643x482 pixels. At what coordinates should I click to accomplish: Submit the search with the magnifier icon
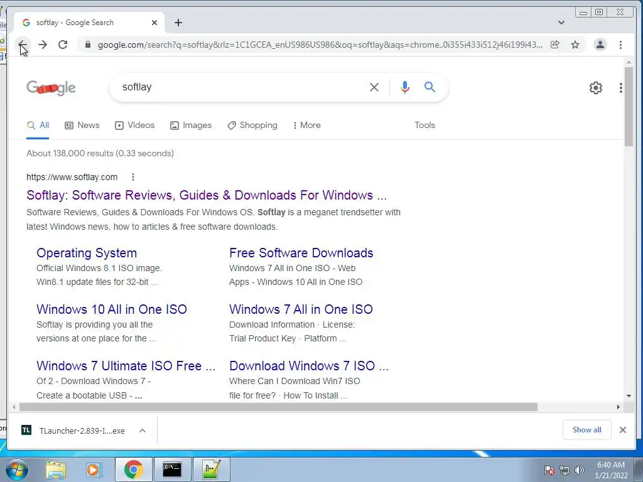(x=430, y=87)
